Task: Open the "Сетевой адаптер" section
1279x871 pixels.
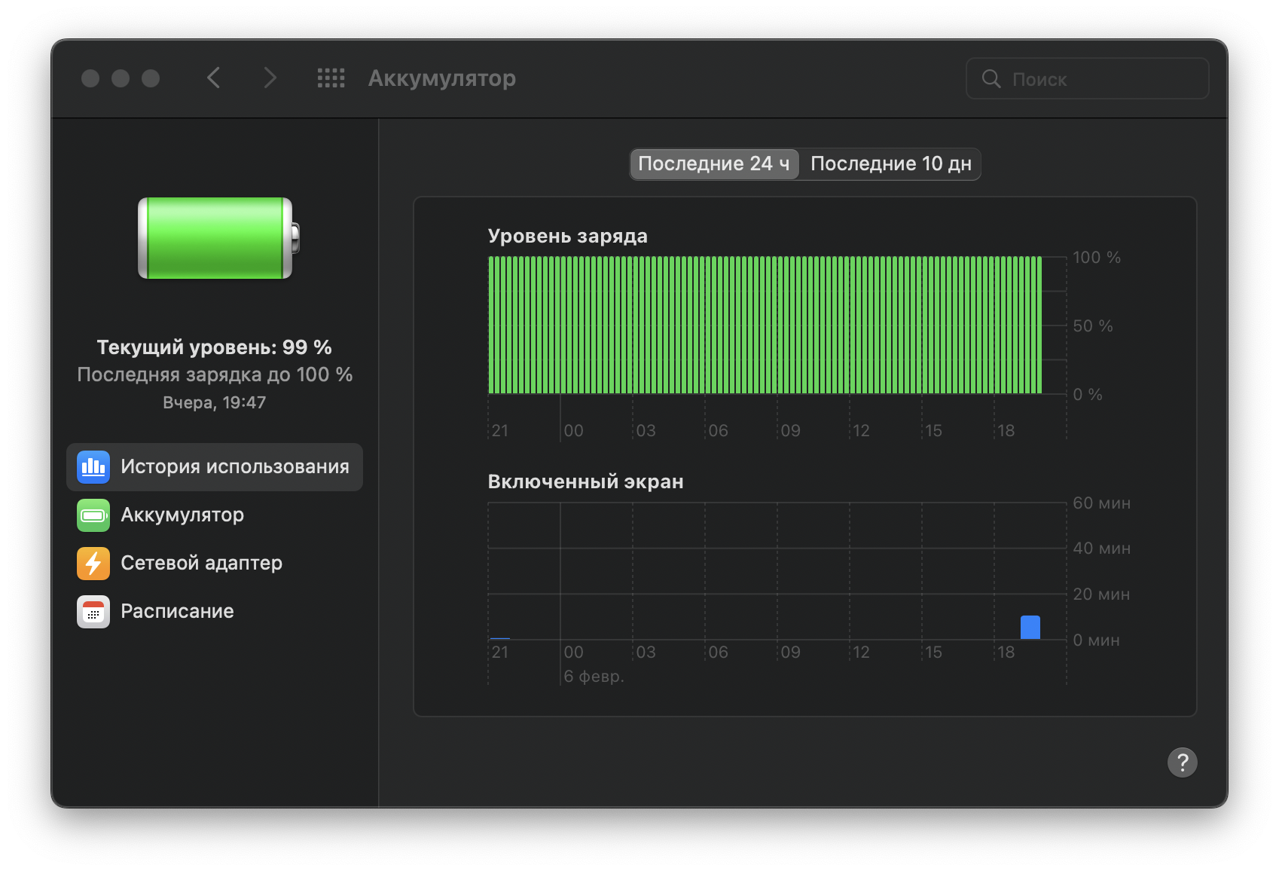Action: [201, 564]
